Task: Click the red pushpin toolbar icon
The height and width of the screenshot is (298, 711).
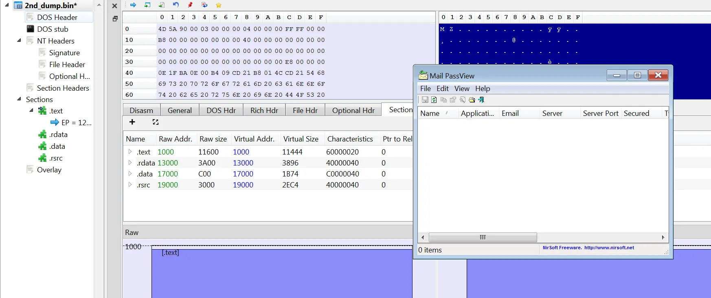Action: pos(190,5)
